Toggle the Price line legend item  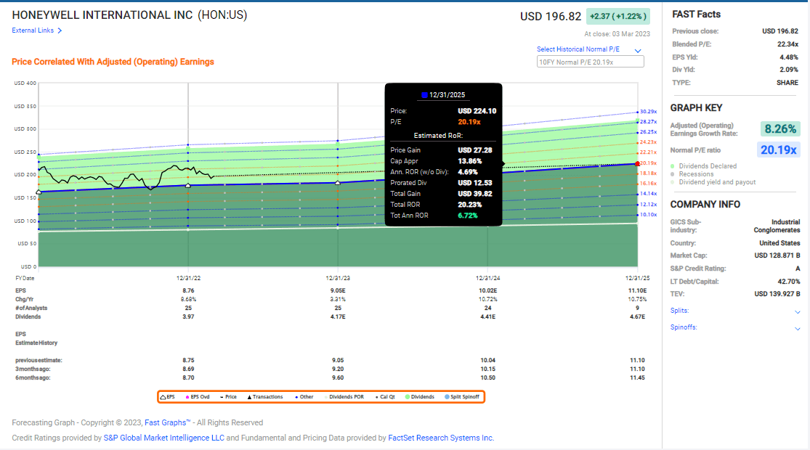[x=228, y=397]
